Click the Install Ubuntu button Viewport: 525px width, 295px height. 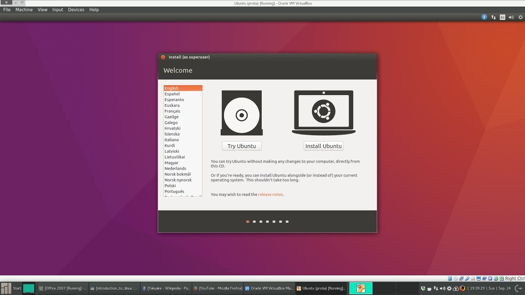click(324, 146)
